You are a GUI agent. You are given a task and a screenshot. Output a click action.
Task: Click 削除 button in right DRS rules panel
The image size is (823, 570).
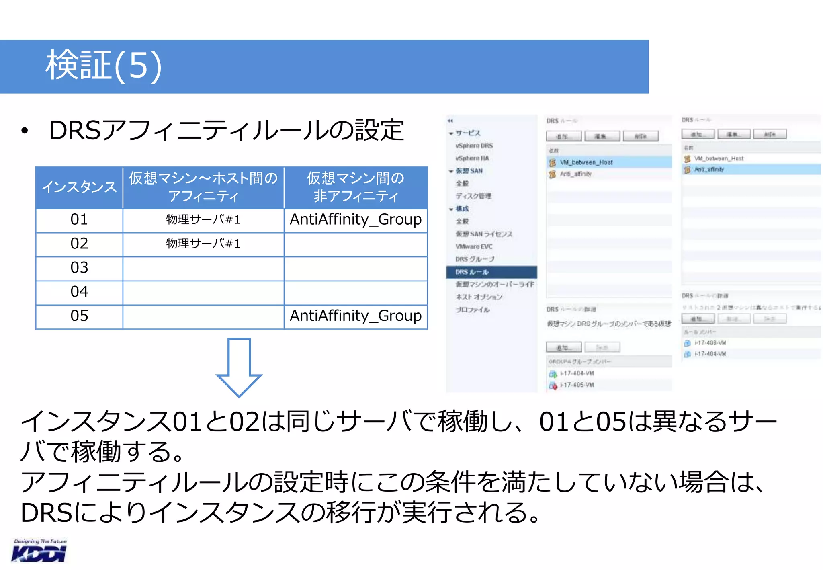point(770,134)
